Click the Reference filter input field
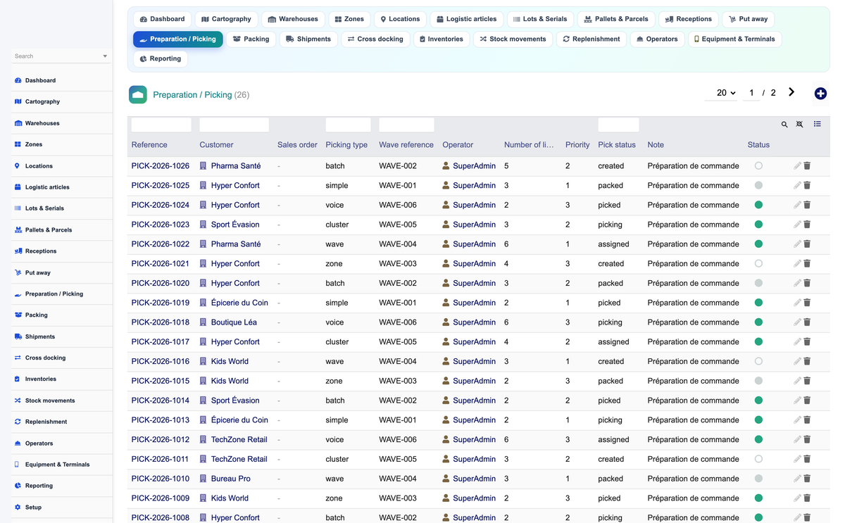The image size is (845, 523). (161, 125)
